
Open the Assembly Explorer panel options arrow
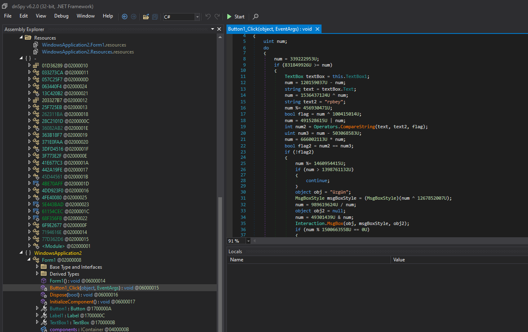point(213,29)
